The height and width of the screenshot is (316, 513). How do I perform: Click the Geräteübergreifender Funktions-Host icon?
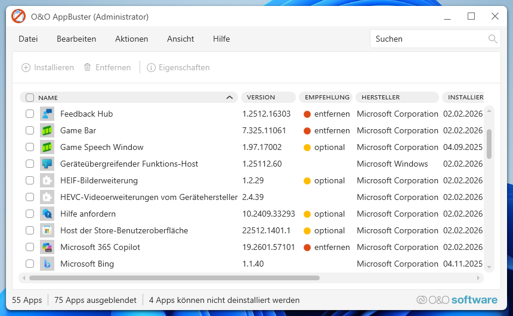(x=47, y=164)
